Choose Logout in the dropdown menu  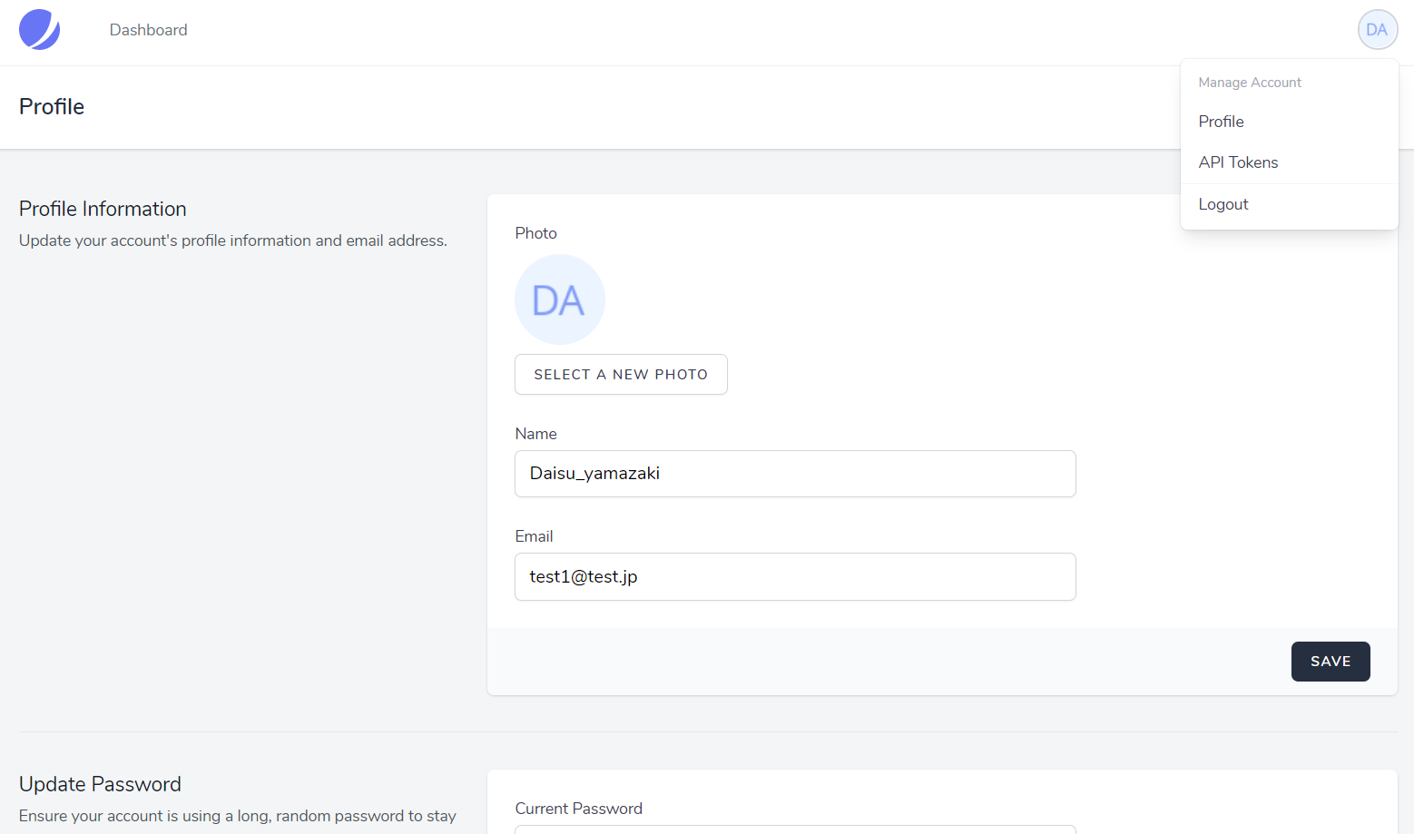(1289, 204)
